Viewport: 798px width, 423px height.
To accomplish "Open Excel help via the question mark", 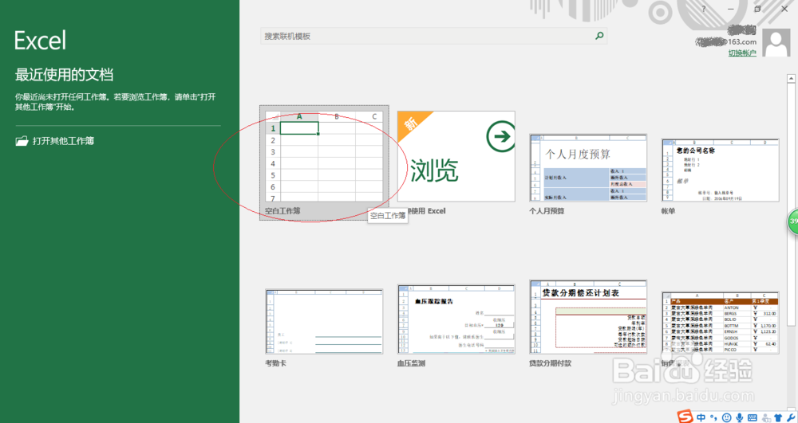I will (x=704, y=9).
